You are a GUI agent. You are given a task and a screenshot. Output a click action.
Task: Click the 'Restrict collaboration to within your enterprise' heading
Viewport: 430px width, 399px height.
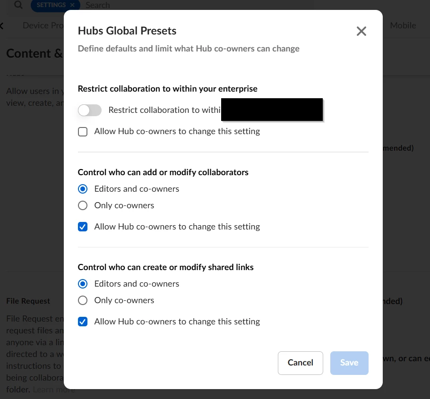coord(168,89)
